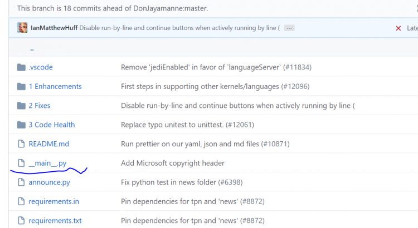Click the 1 Enhancements folder icon
418x228 pixels.
(21, 86)
